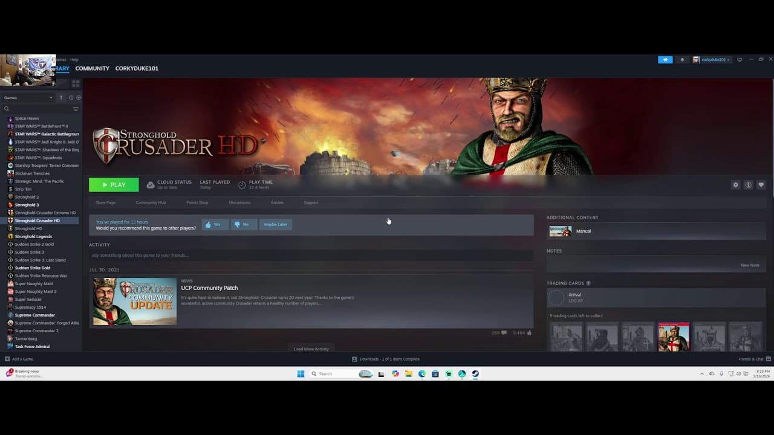Open the game settings gear icon
The height and width of the screenshot is (435, 774).
(x=735, y=185)
